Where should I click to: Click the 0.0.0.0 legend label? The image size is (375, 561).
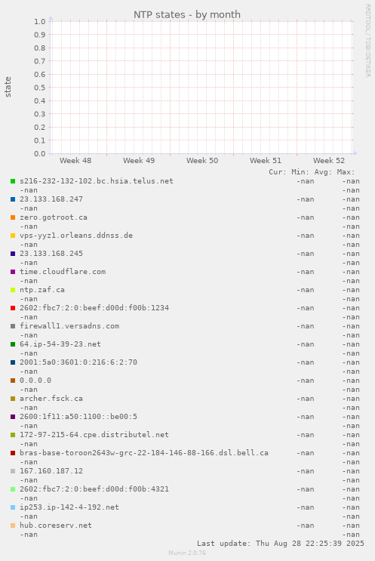click(35, 381)
